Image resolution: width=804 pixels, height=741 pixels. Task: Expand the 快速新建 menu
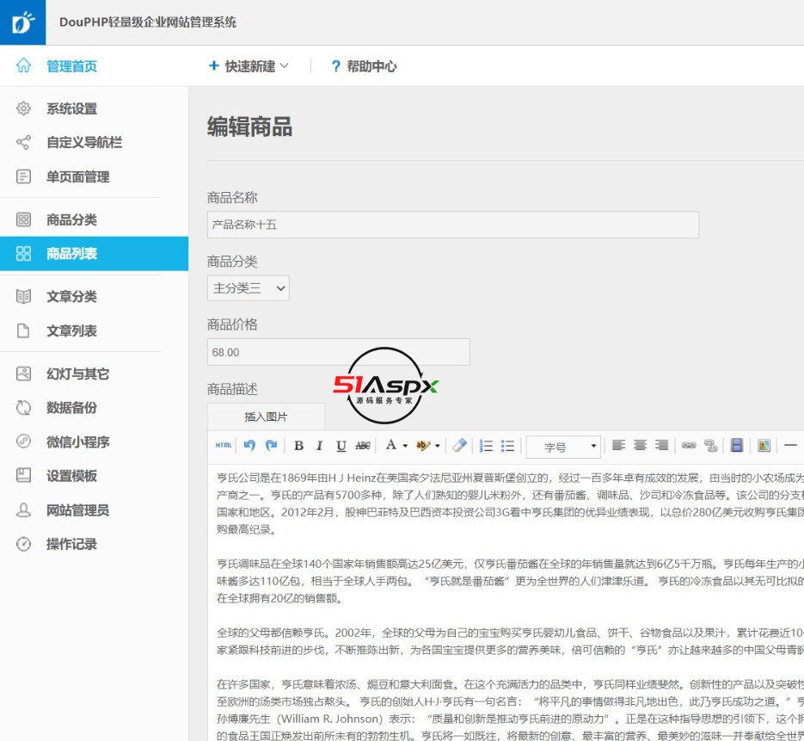click(x=249, y=66)
